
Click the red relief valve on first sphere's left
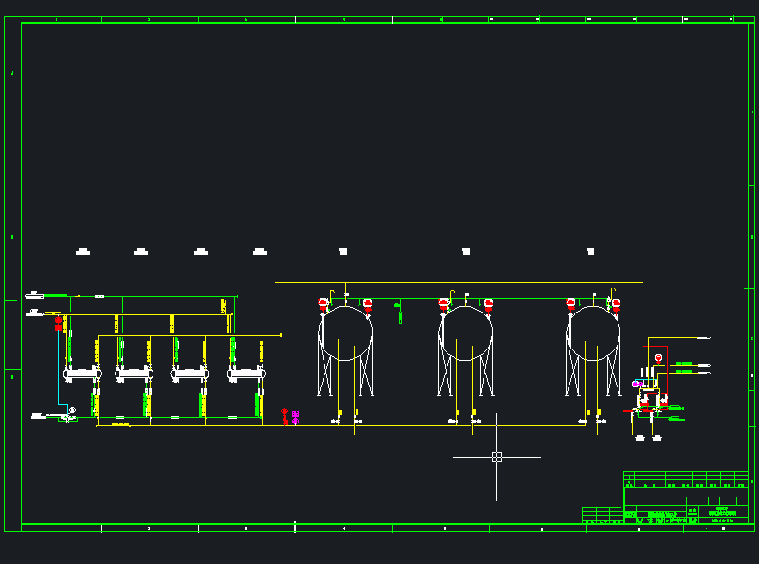point(323,305)
